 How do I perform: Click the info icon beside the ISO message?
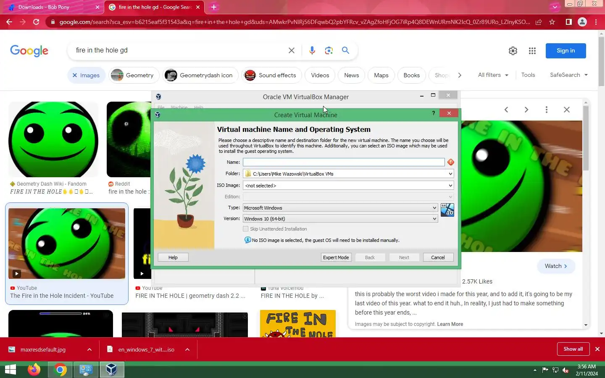point(248,240)
